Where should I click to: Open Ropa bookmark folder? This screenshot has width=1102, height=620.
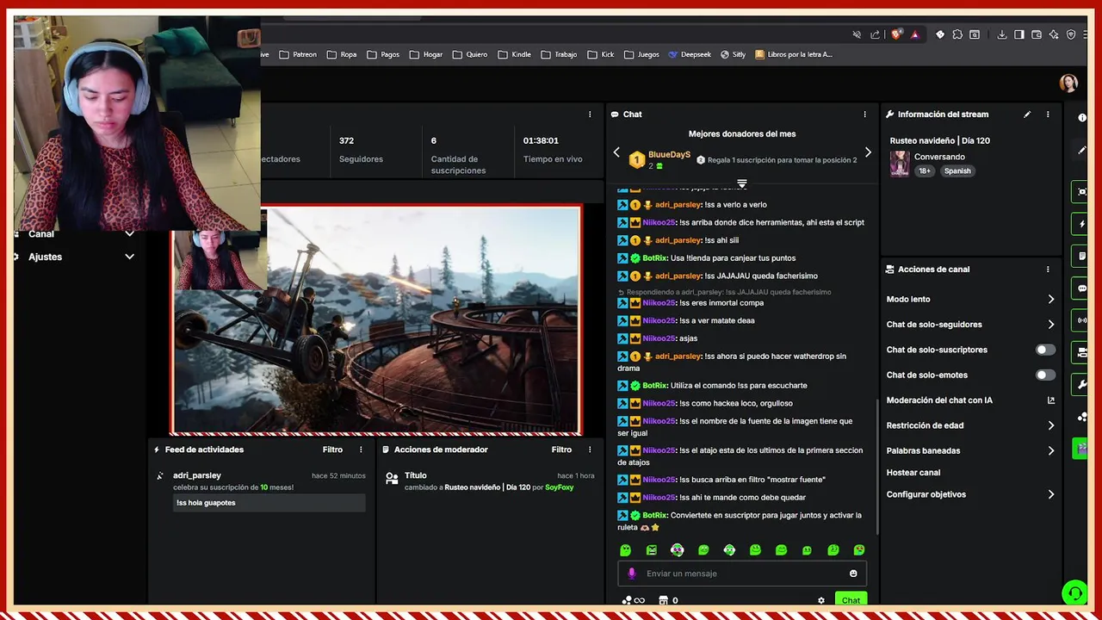tap(342, 54)
